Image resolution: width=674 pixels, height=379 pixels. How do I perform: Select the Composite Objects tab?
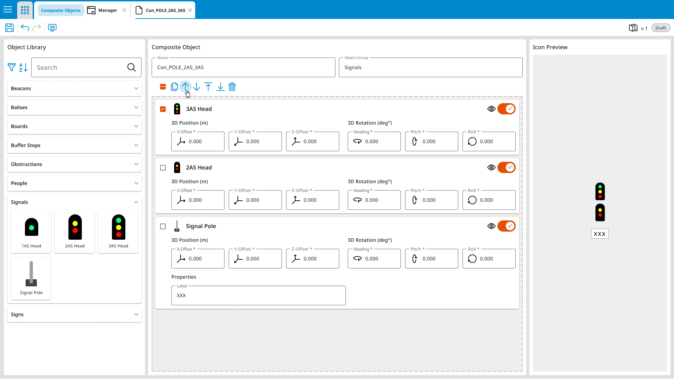click(x=60, y=10)
